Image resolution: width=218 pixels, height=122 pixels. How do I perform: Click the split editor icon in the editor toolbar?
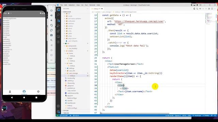coord(212,9)
